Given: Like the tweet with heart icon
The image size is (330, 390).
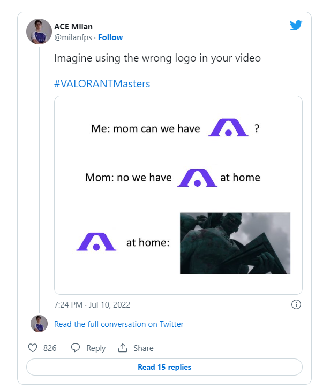Looking at the screenshot, I should tap(33, 348).
